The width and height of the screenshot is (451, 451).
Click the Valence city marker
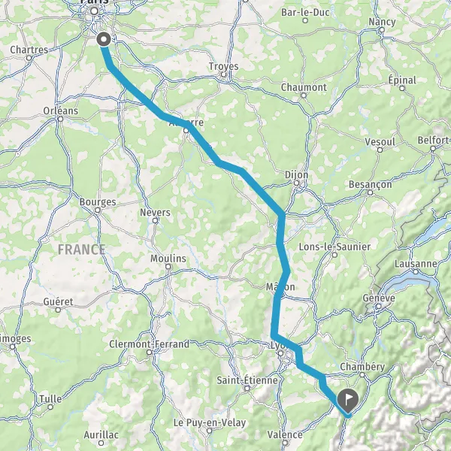coord(285,443)
